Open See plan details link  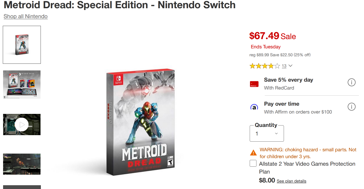coord(291,181)
